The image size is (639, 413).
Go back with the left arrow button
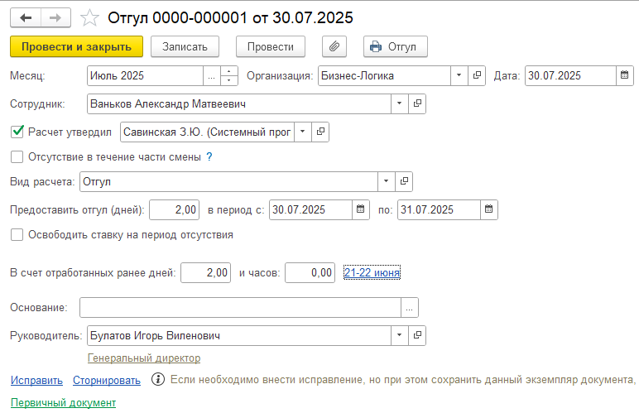26,18
